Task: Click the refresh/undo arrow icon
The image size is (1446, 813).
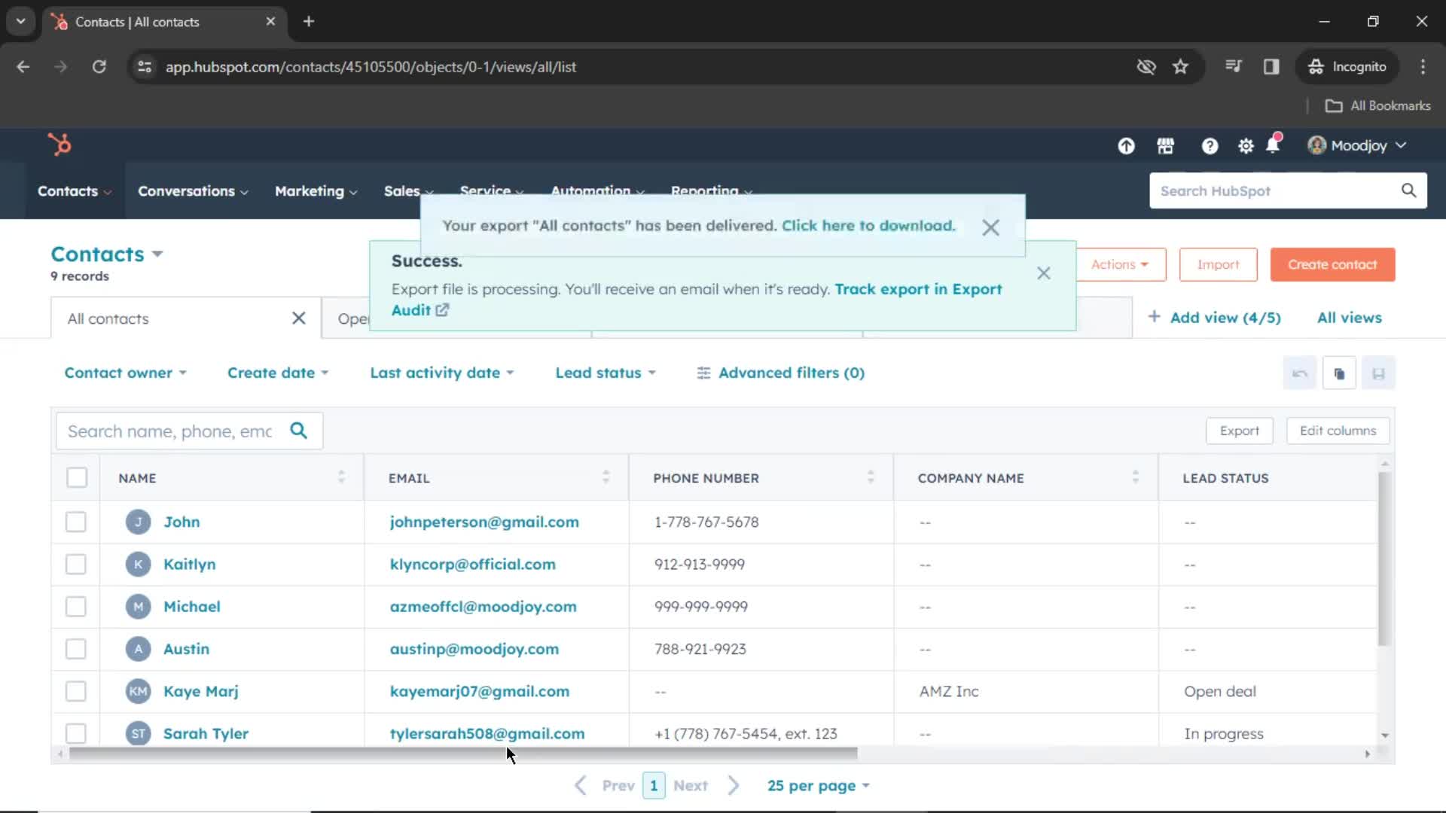Action: [1301, 373]
